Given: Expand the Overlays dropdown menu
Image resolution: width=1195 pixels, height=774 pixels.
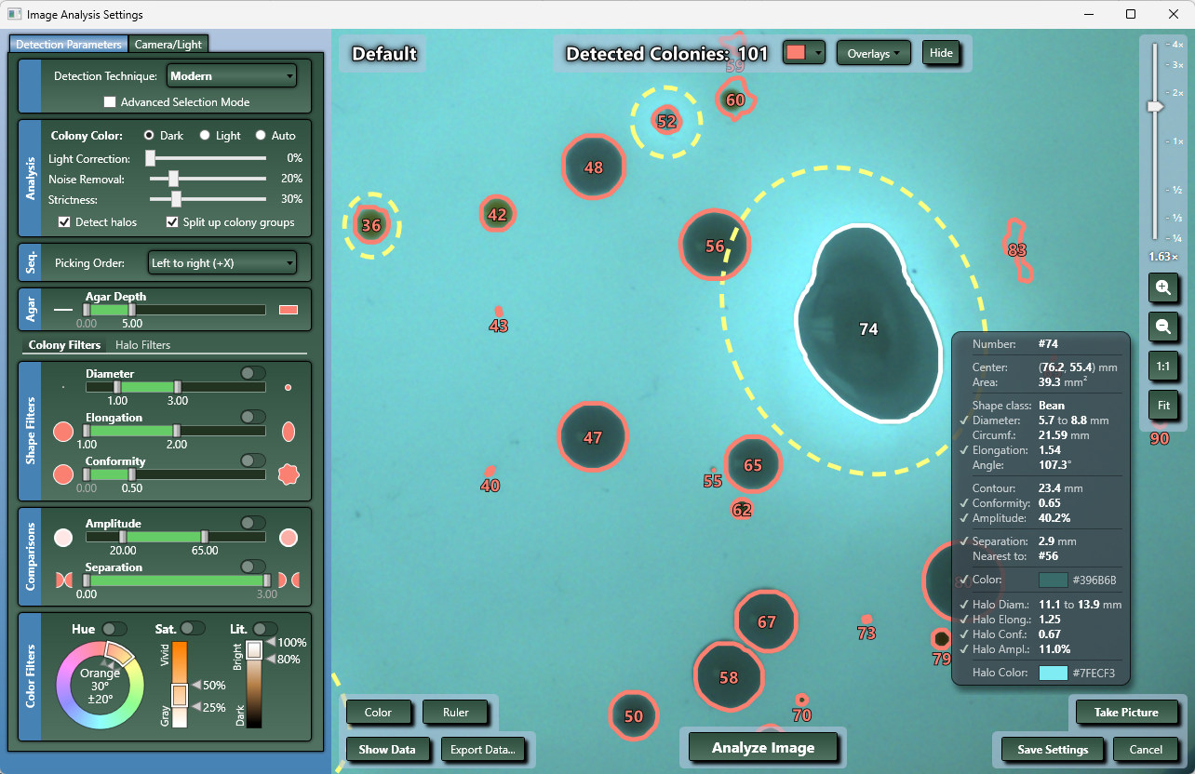Looking at the screenshot, I should point(873,53).
